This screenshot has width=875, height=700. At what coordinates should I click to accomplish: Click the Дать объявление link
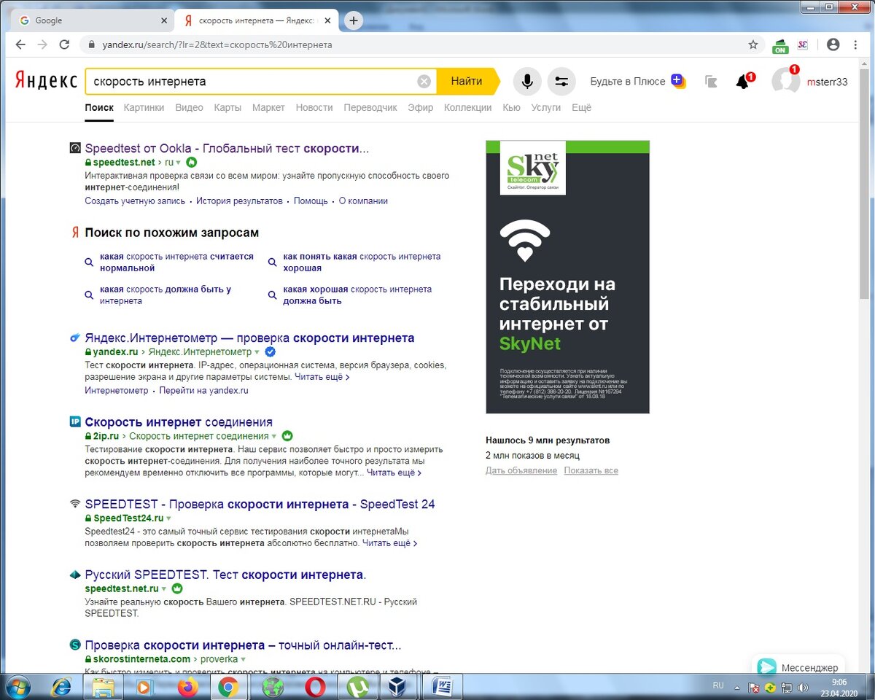point(521,470)
